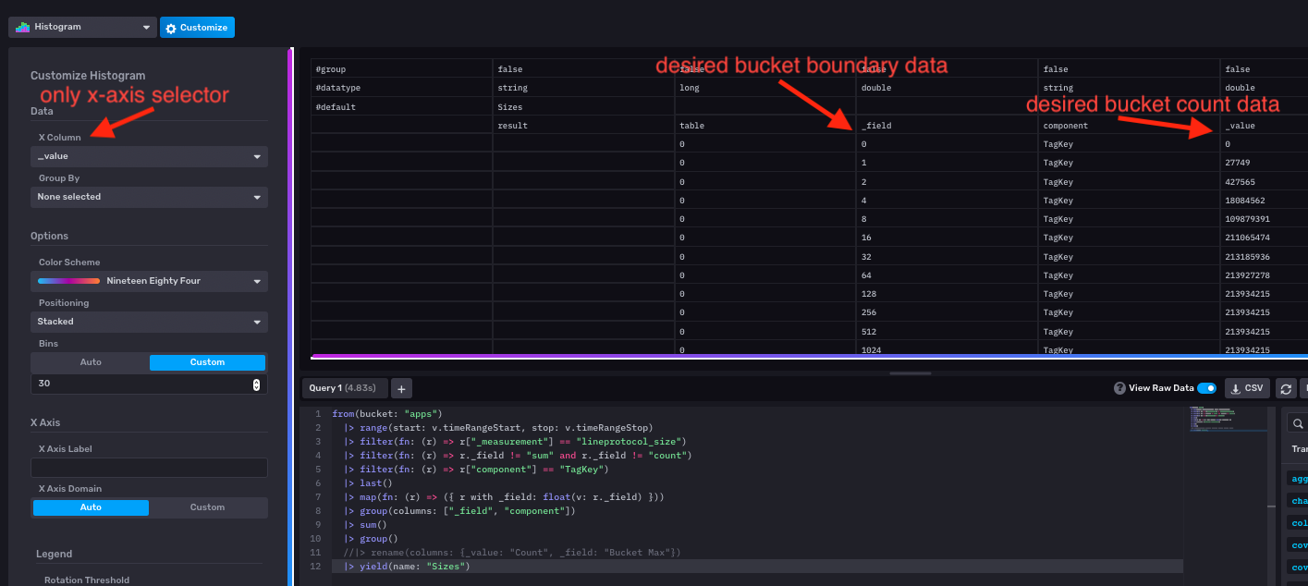
Task: Select Custom for X Axis Domain
Action: (x=207, y=507)
